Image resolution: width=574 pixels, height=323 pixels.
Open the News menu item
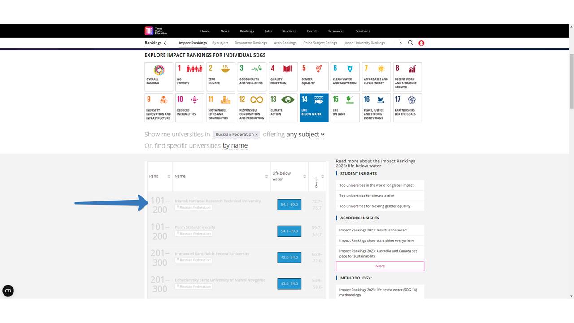point(225,31)
